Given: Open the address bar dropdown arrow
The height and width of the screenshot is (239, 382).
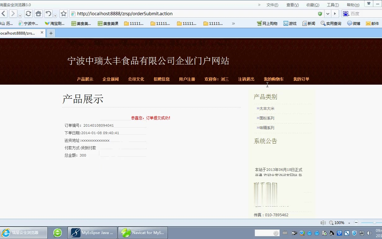Looking at the screenshot, I should (328, 13).
